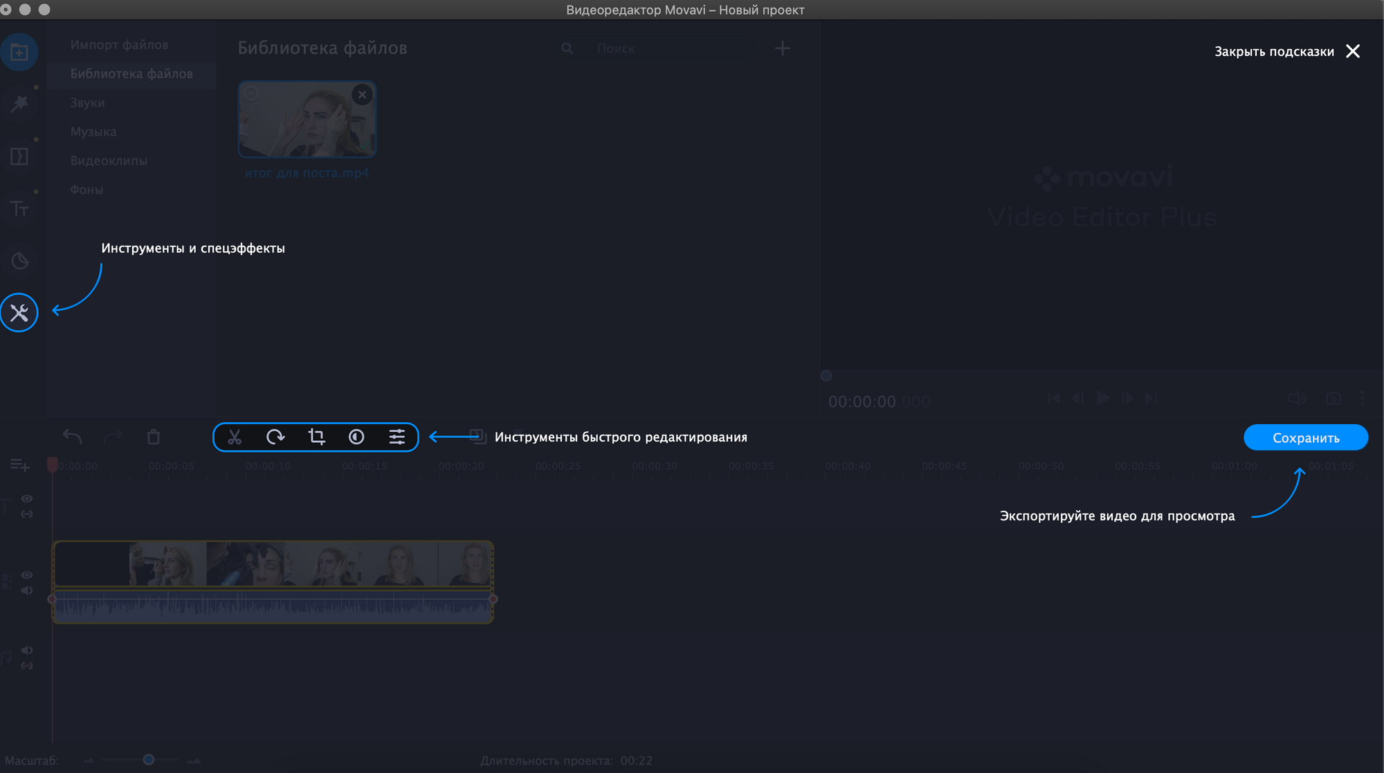1384x773 pixels.
Task: Adjust volume via speaker icon in preview
Action: [1297, 399]
